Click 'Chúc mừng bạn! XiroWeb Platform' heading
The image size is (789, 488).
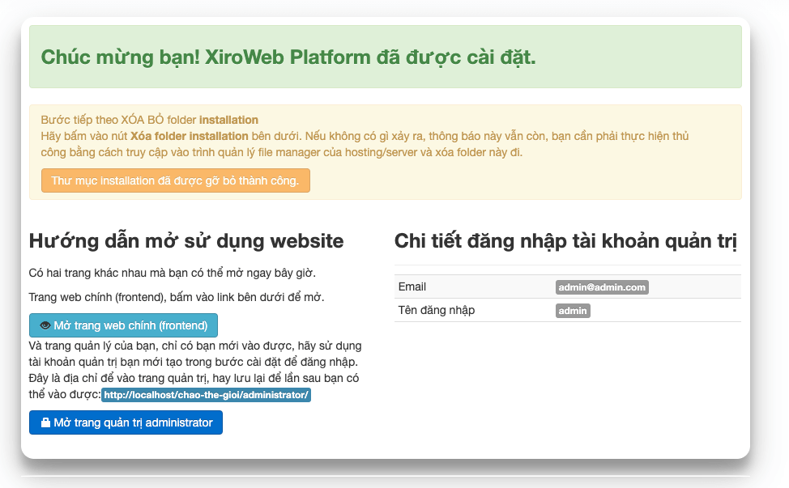click(x=288, y=57)
